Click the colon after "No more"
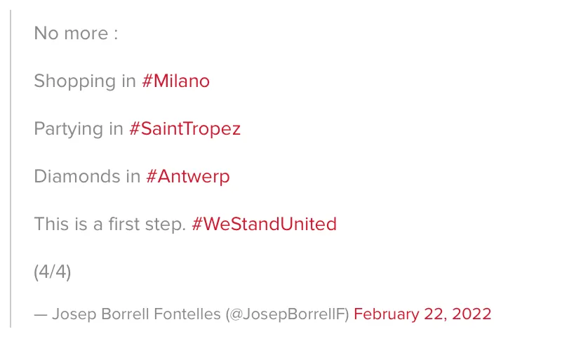588x348 pixels. pyautogui.click(x=115, y=34)
